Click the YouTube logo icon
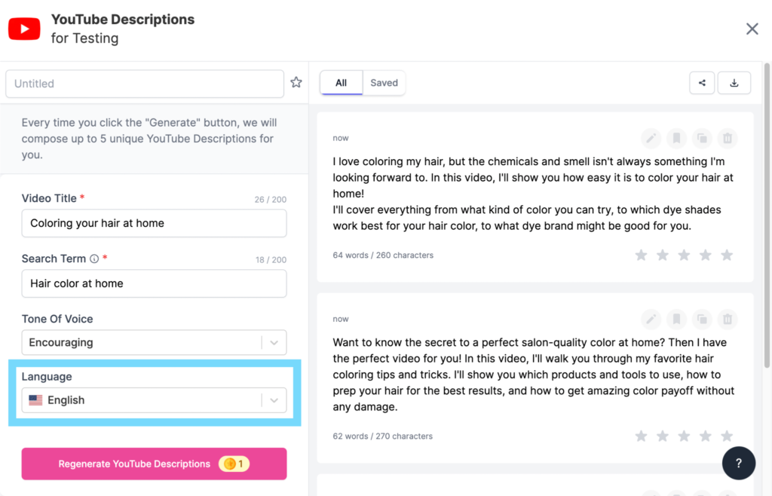The image size is (772, 496). coord(23,28)
